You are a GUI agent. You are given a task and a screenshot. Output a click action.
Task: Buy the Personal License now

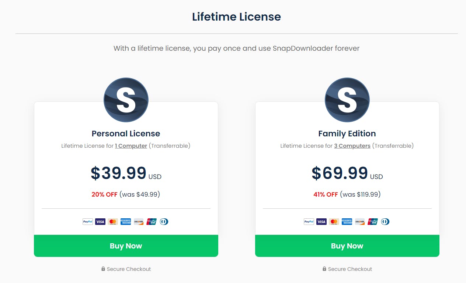pos(126,246)
